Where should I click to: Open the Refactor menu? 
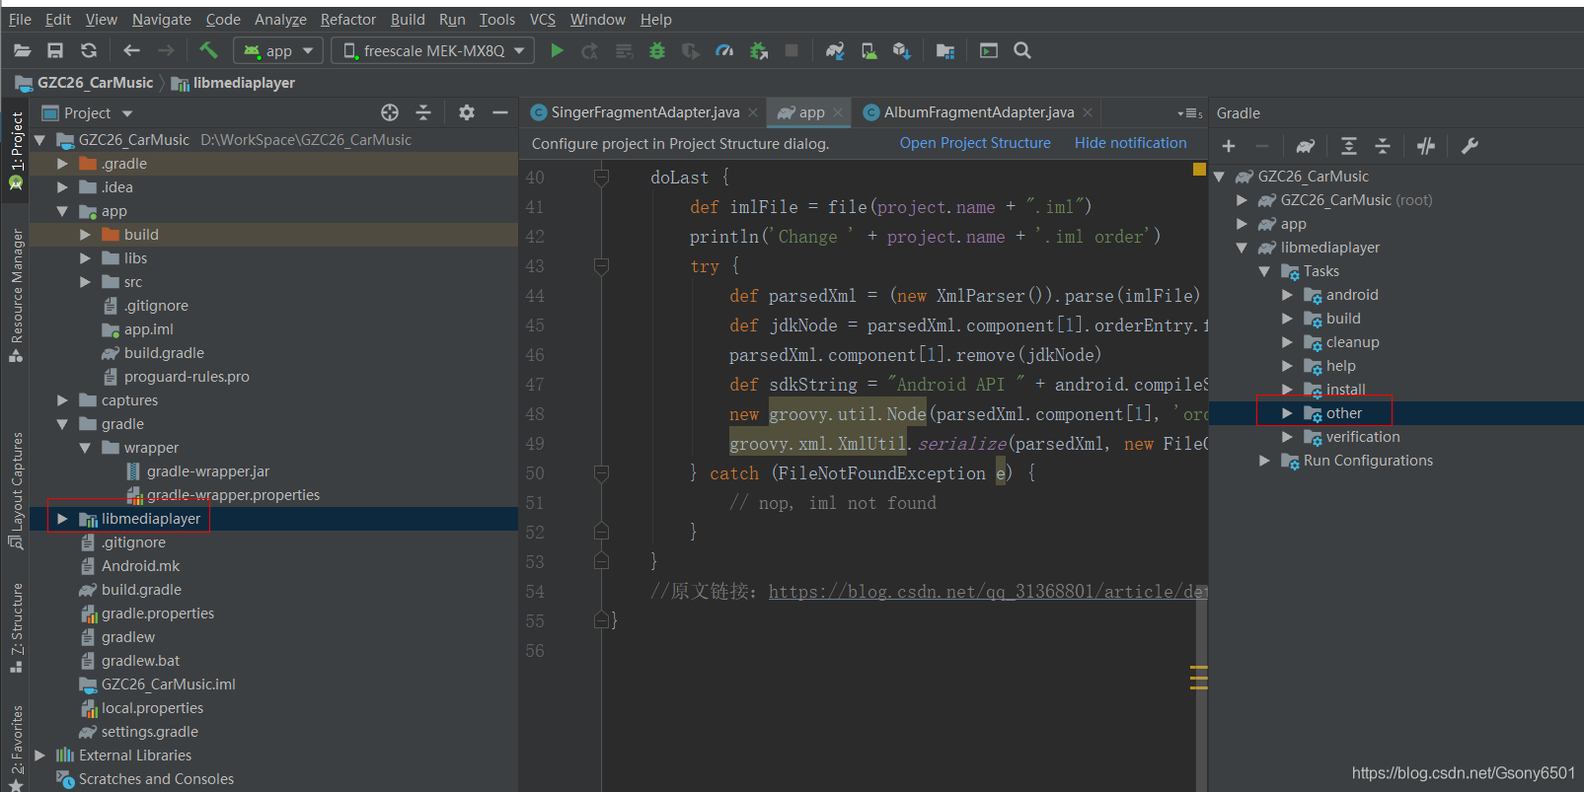[347, 20]
